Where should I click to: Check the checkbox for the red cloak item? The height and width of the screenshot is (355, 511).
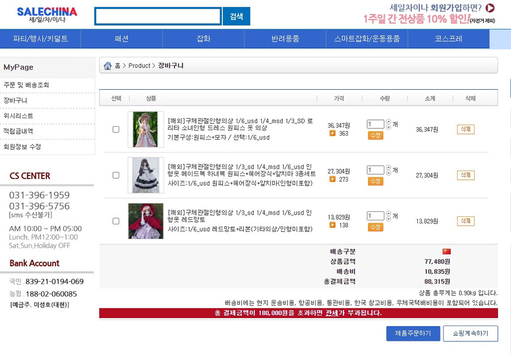(x=115, y=220)
